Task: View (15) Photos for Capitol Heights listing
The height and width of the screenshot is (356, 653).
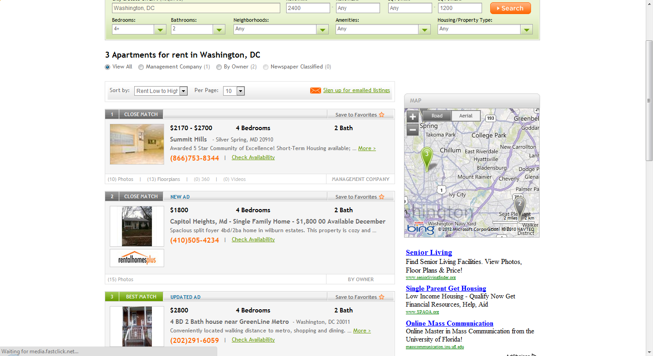Action: (x=121, y=279)
